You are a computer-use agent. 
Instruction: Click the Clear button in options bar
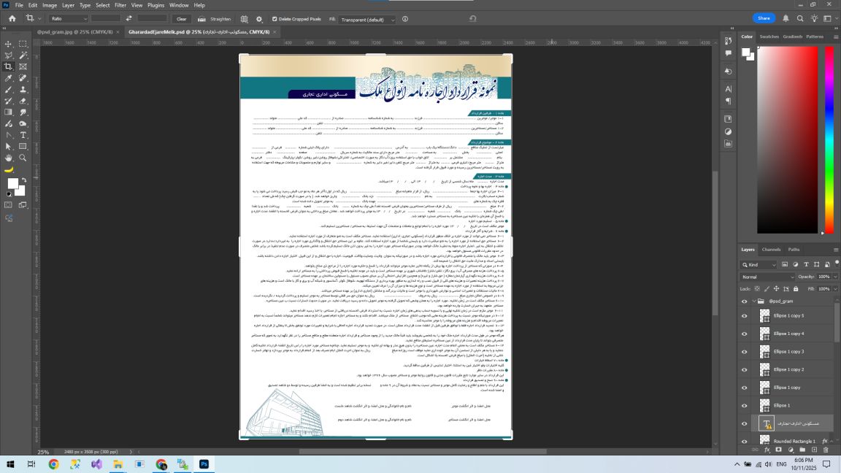pyautogui.click(x=181, y=19)
